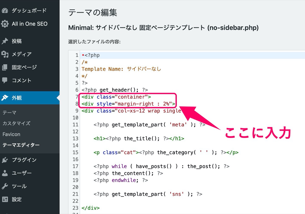Viewport: 305px width, 214px height.
Task: Open the All in One SEO menu
Action: tap(30, 24)
